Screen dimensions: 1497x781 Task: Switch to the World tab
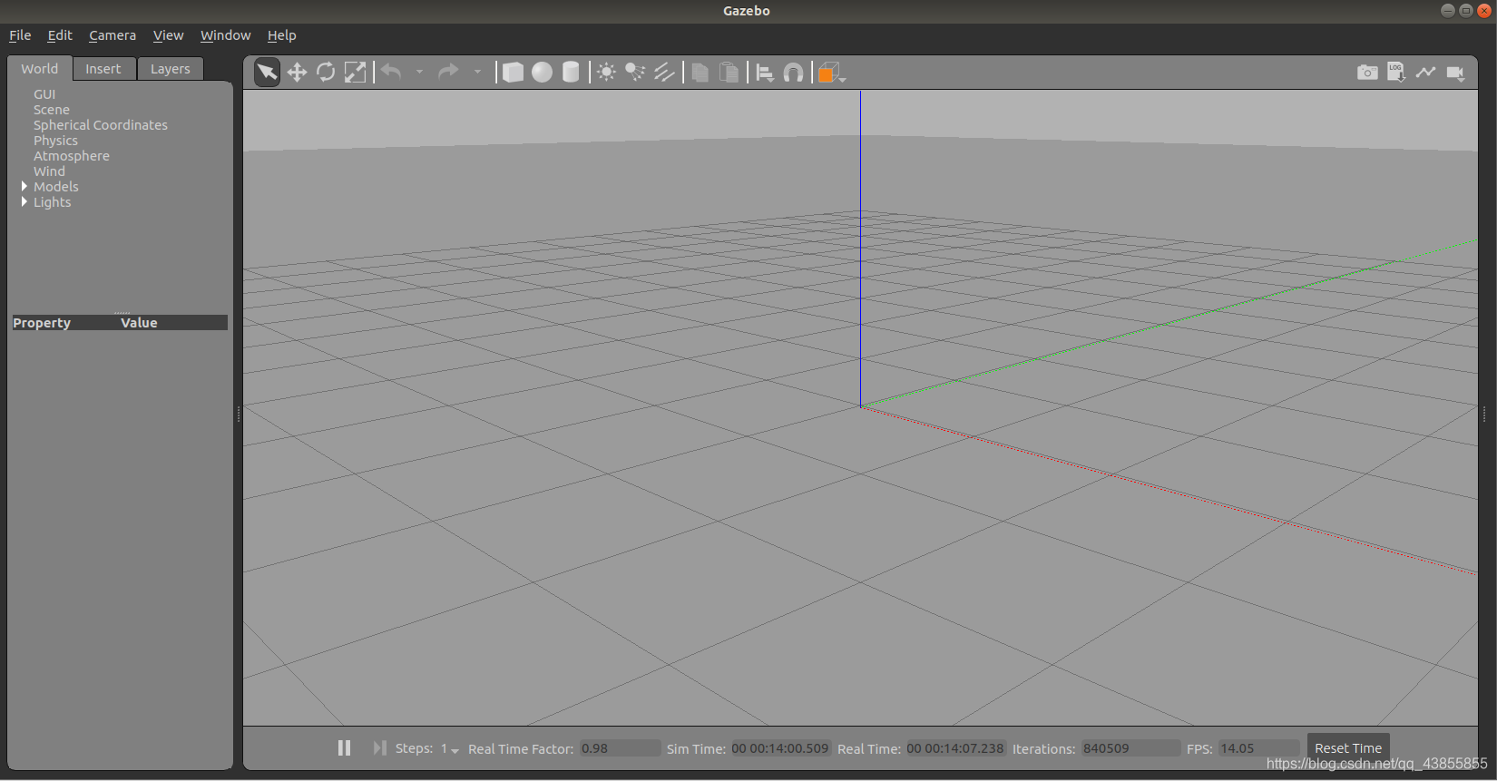[x=40, y=69]
